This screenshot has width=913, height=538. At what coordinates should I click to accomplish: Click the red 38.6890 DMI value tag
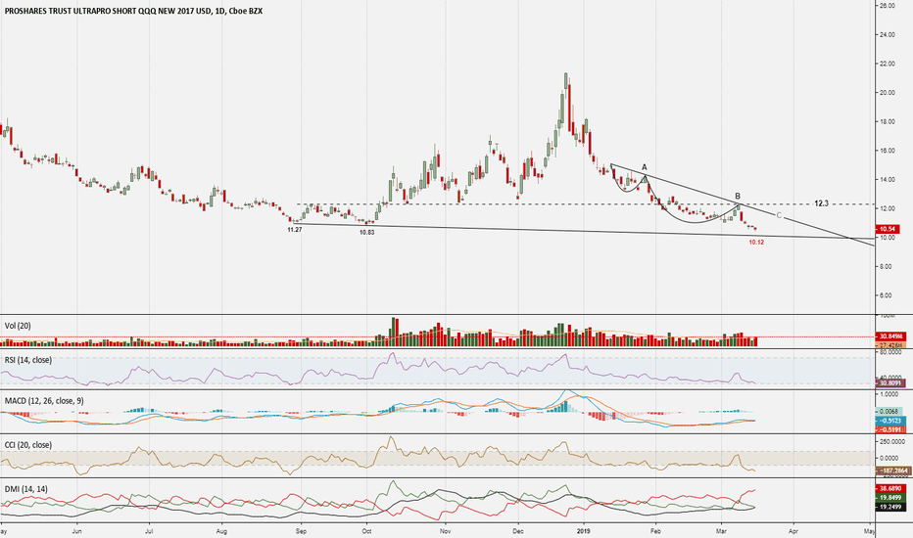(x=890, y=488)
